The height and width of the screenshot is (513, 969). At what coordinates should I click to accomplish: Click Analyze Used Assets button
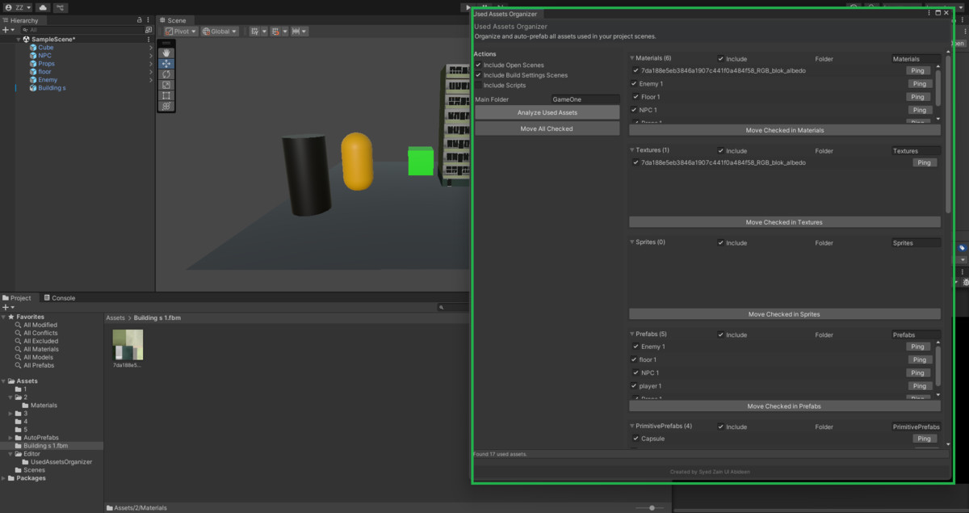click(547, 112)
